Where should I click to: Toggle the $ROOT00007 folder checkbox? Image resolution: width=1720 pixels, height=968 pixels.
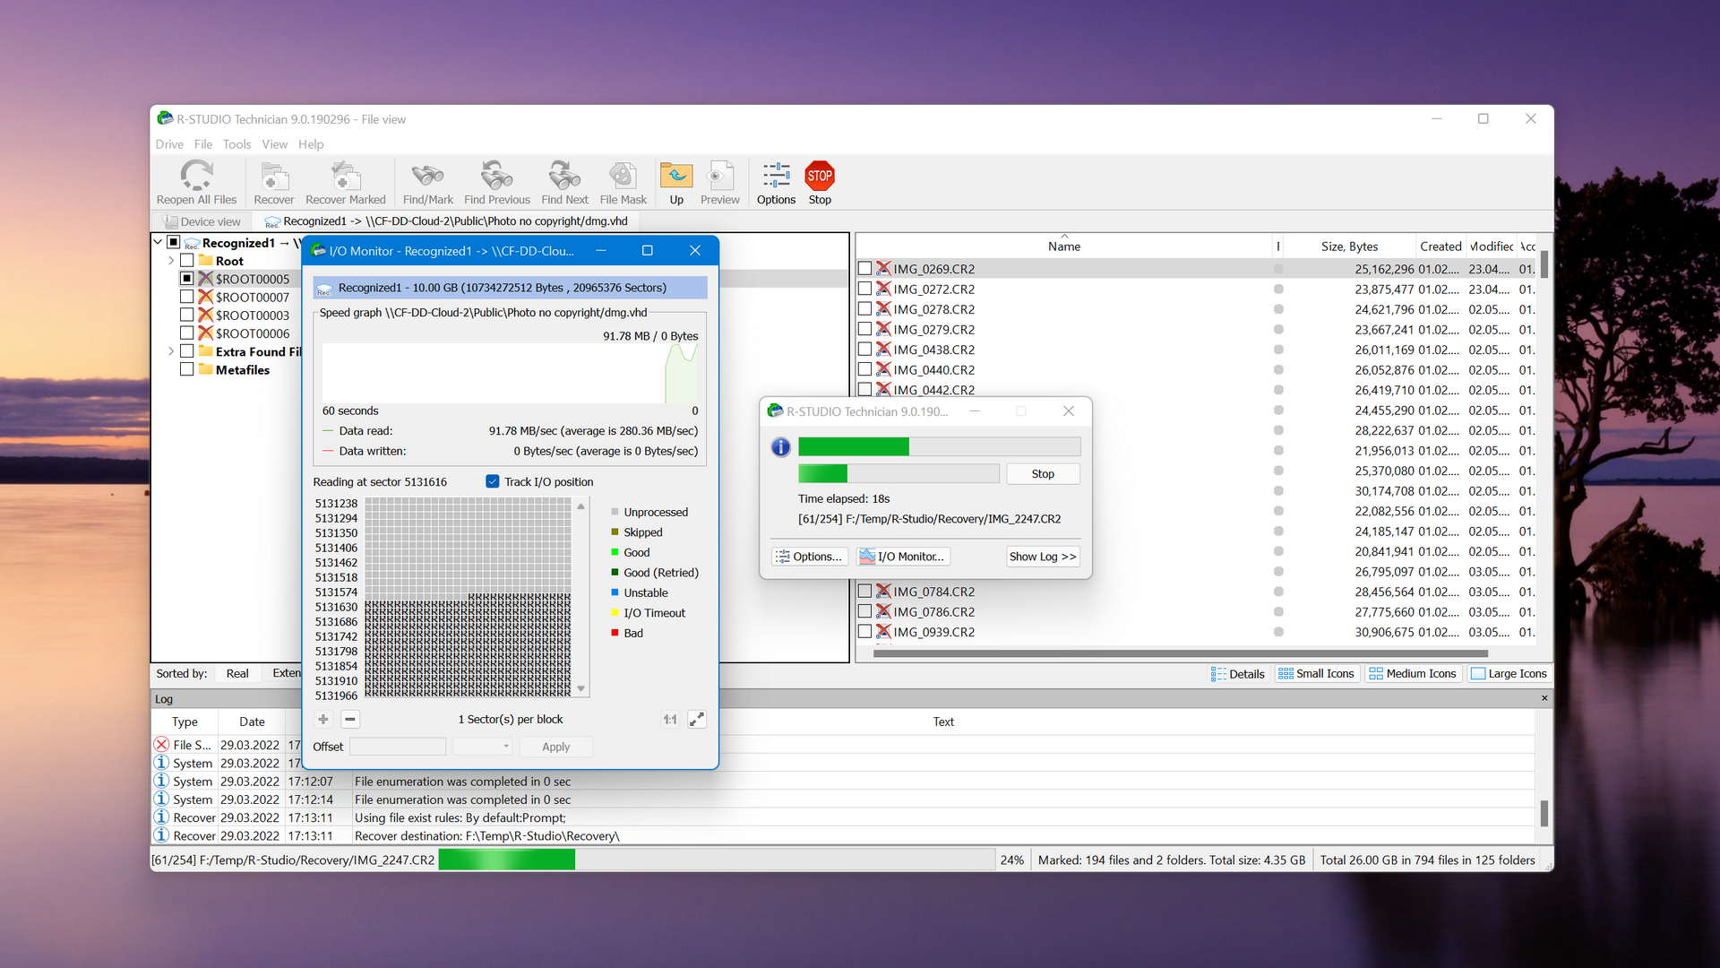(186, 297)
